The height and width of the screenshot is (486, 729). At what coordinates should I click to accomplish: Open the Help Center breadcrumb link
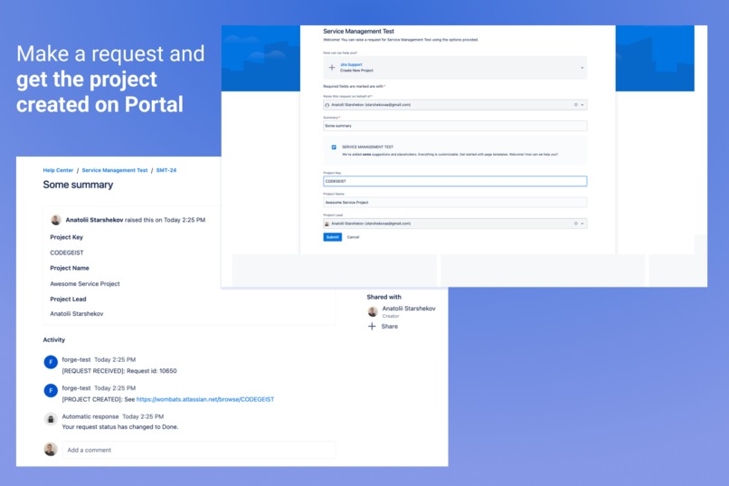58,170
